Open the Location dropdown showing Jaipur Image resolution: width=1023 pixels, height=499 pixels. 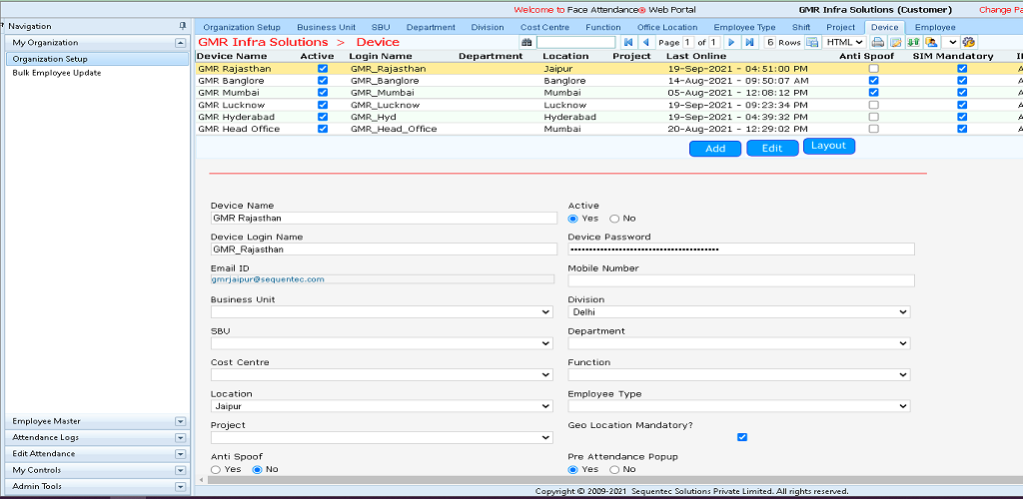381,406
